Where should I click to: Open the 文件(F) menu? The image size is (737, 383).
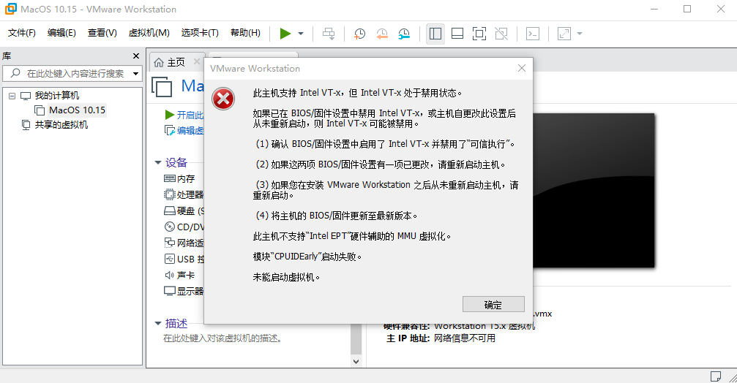(x=22, y=33)
